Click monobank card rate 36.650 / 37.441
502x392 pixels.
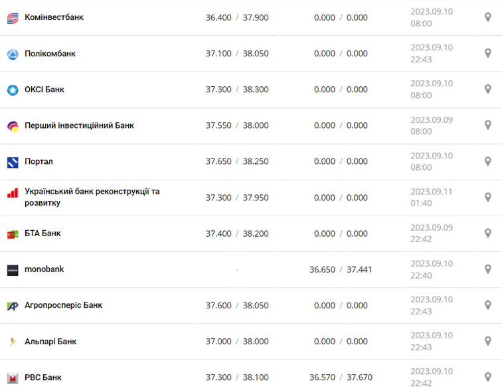341,269
